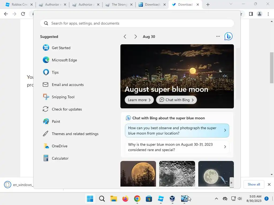The width and height of the screenshot is (274, 205).
Task: Open Microsoft Store from taskbar
Action: pyautogui.click(x=149, y=199)
